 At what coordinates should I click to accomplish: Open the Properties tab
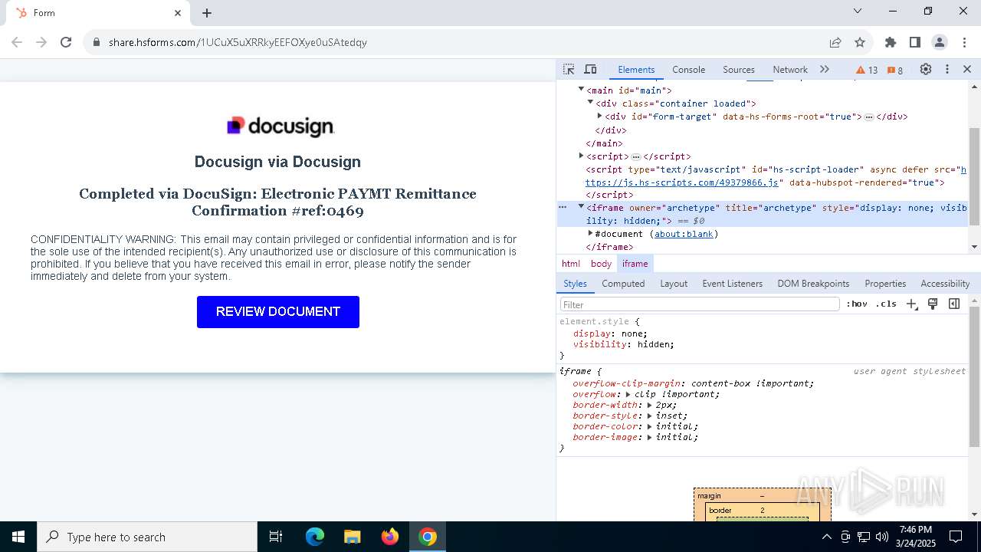885,283
